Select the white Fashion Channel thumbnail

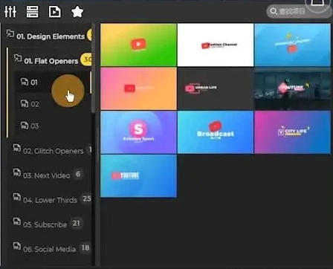pyautogui.click(x=216, y=45)
